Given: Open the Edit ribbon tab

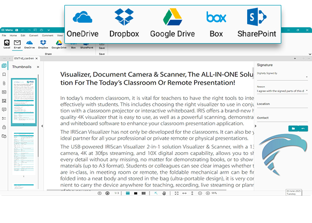Looking at the screenshot, I should pyautogui.click(x=23, y=36).
